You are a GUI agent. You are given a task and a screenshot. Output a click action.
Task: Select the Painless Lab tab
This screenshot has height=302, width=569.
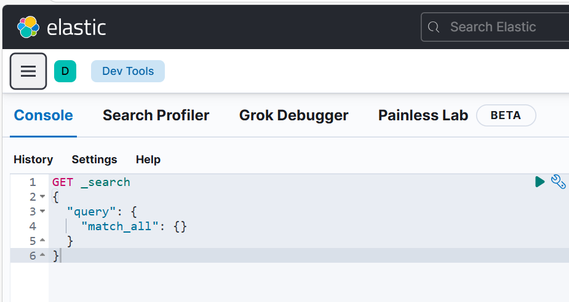(423, 115)
